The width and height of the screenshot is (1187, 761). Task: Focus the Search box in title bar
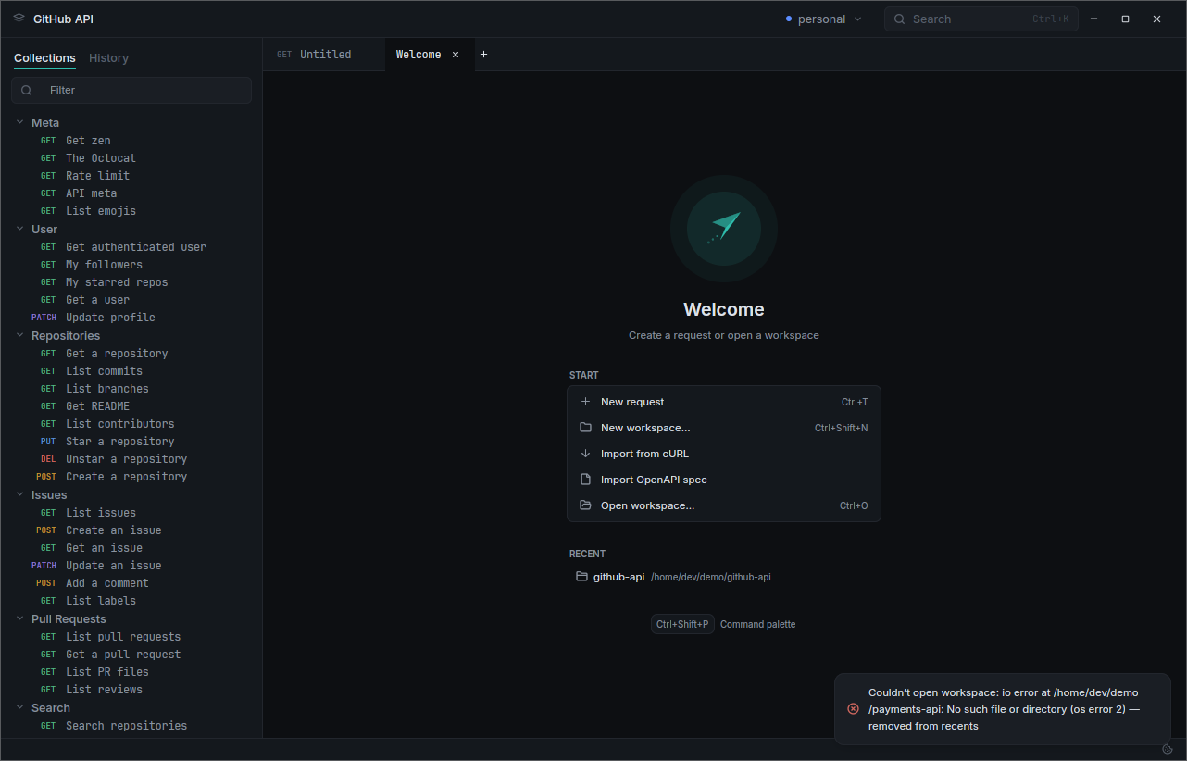point(981,19)
